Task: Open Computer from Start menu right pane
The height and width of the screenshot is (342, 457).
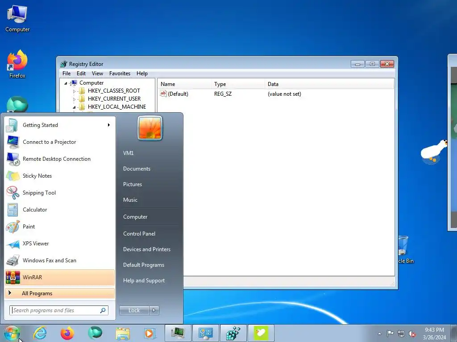Action: pos(135,217)
